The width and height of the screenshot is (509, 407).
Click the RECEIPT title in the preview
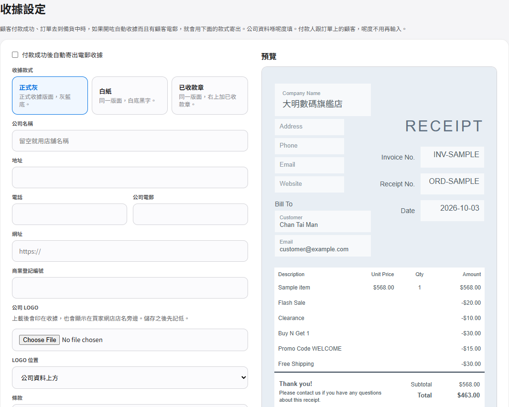click(444, 126)
